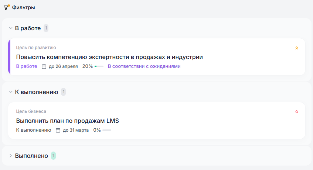Click the 'Выполнено' section header text
313x170 pixels.
[x=31, y=156]
